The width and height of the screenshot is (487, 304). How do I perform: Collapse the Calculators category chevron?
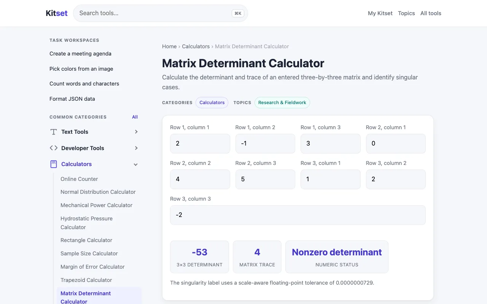136,165
